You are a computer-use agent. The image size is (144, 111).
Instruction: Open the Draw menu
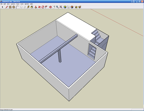tap(18, 4)
